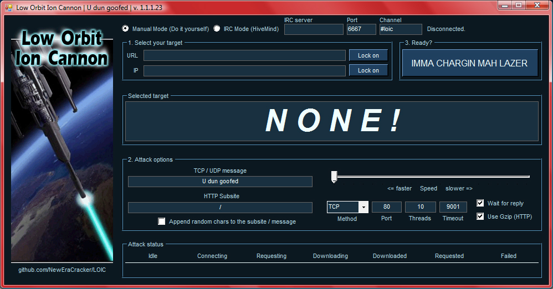553x289 pixels.
Task: Focus the IRC server input field
Action: (x=314, y=29)
